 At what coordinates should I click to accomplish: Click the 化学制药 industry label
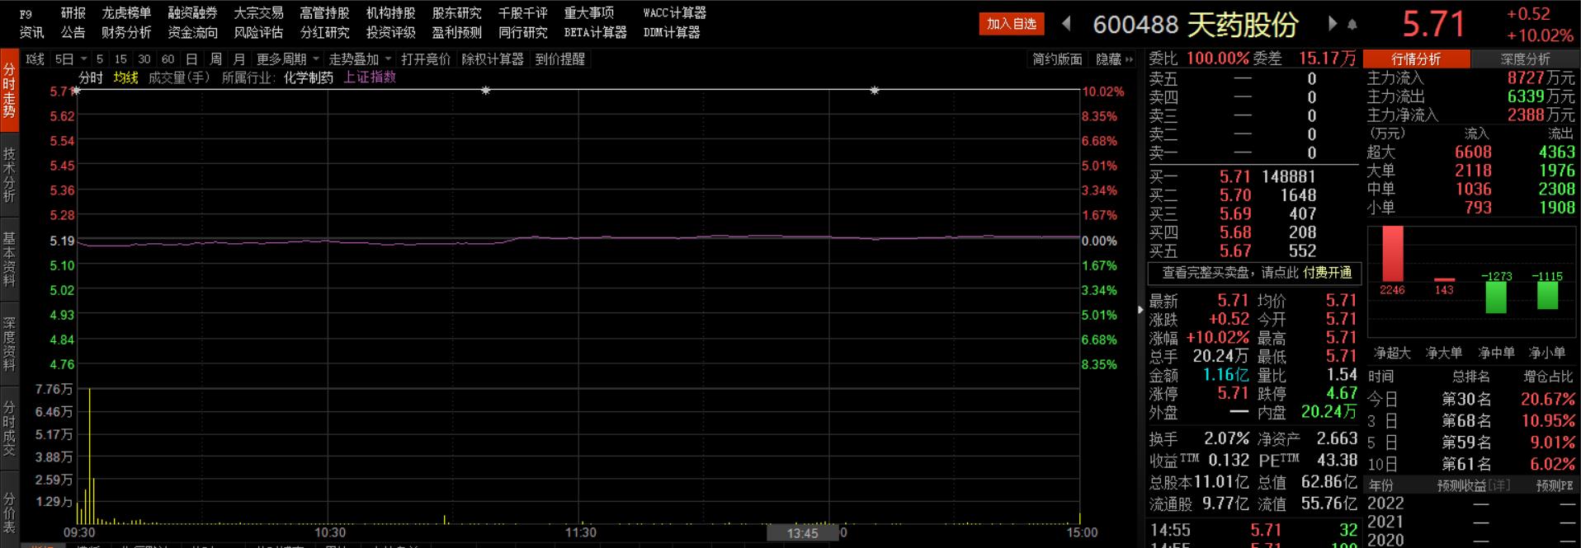click(x=309, y=77)
